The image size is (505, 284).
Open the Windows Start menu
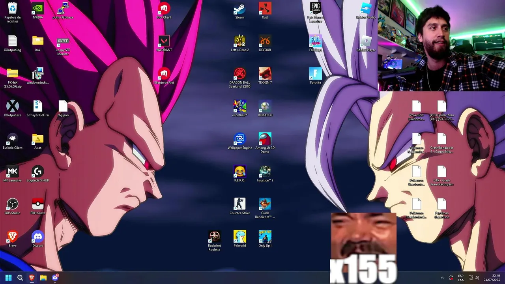[x=8, y=278]
